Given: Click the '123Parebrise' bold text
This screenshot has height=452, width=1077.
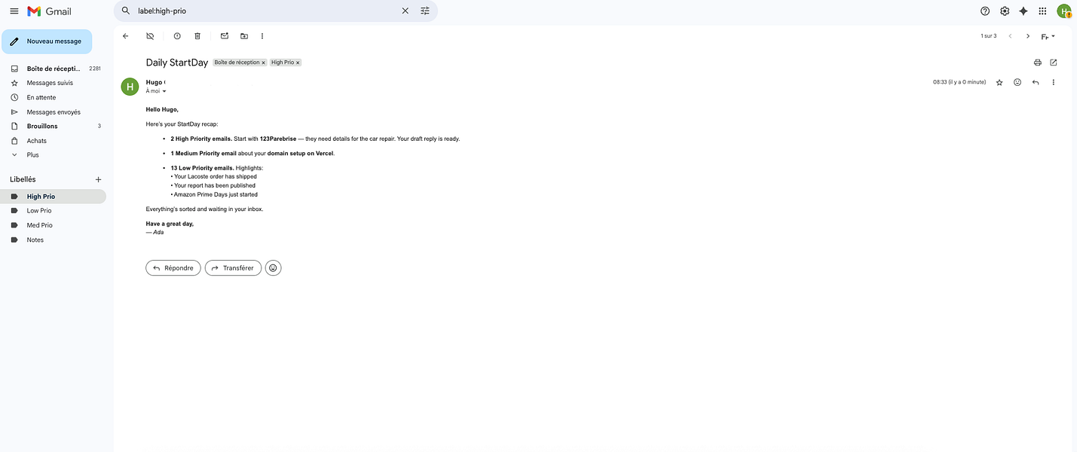Looking at the screenshot, I should tap(278, 139).
